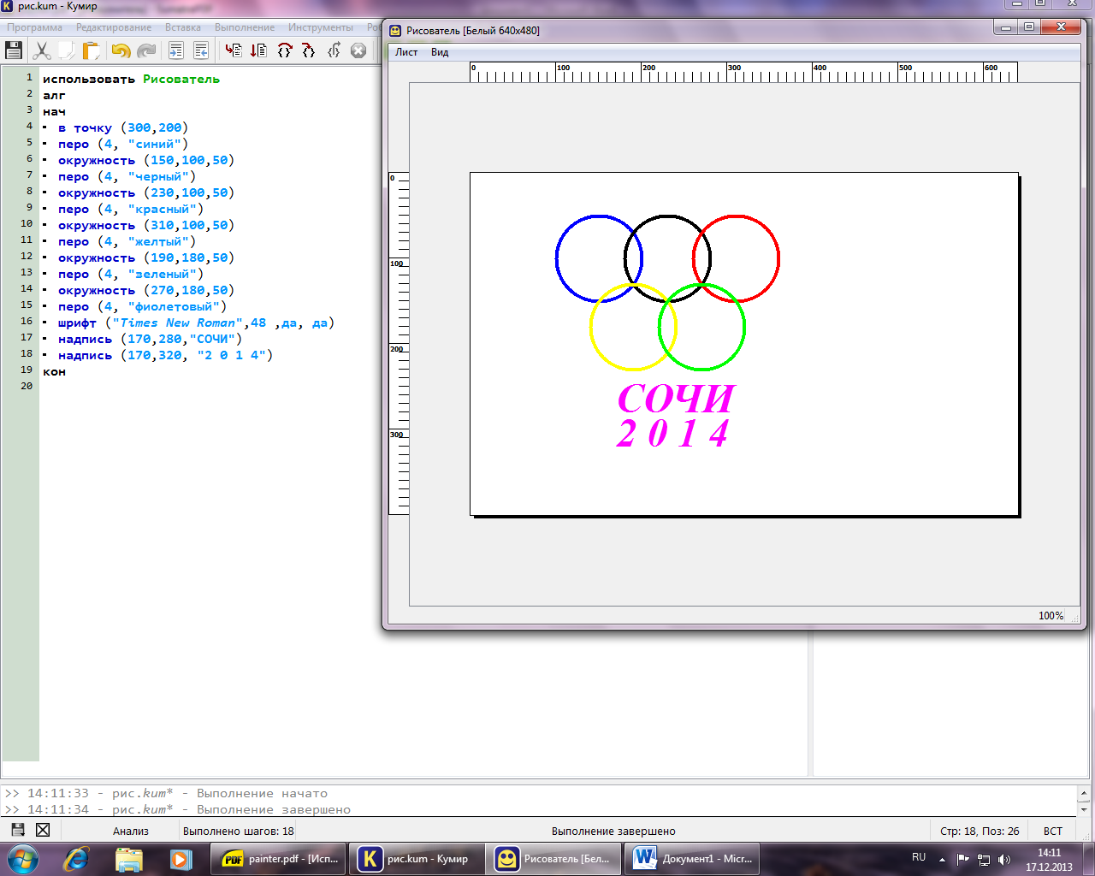Click the RU language indicator
The image size is (1095, 876).
click(919, 857)
